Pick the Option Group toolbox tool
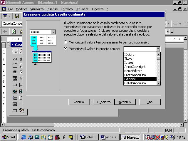 [x=15, y=65]
